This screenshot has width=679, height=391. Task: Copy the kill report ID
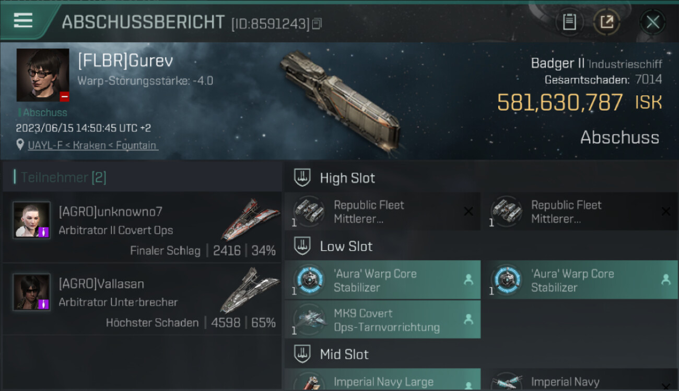click(x=317, y=23)
